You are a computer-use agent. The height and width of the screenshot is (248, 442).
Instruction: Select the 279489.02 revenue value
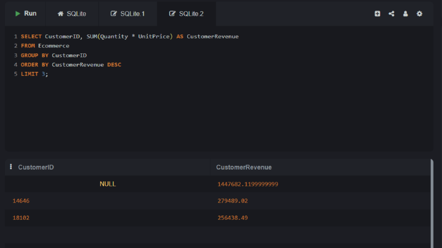(232, 201)
